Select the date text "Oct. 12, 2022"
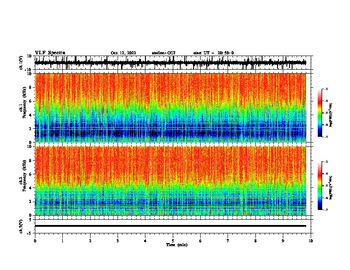Viewport: 350px width, 270px height. pyautogui.click(x=123, y=53)
